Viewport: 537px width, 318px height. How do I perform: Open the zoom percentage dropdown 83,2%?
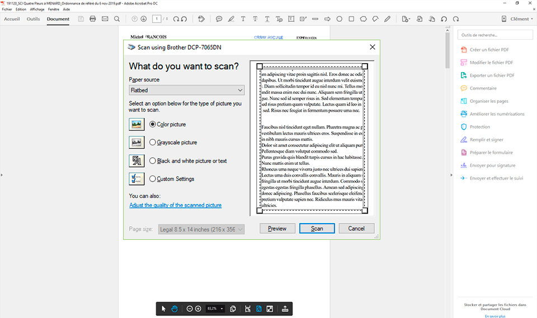click(x=222, y=308)
